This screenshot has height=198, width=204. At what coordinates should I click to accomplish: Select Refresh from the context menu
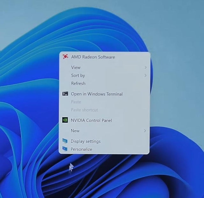105,83
